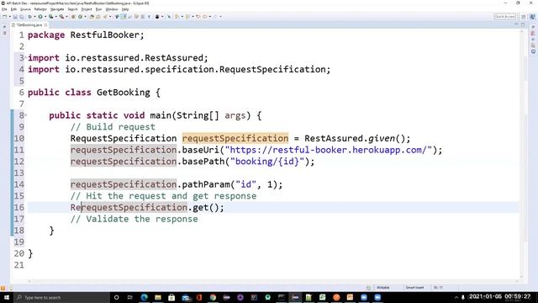Close the GetBooking.java editor tab

(x=45, y=24)
